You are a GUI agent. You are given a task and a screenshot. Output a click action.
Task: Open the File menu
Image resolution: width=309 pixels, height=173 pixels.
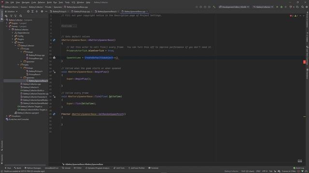7,2
